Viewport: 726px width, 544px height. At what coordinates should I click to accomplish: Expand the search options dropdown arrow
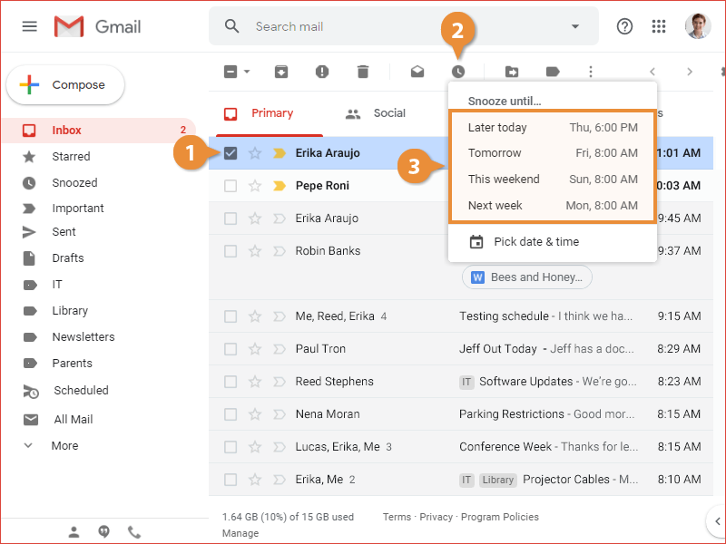(574, 26)
